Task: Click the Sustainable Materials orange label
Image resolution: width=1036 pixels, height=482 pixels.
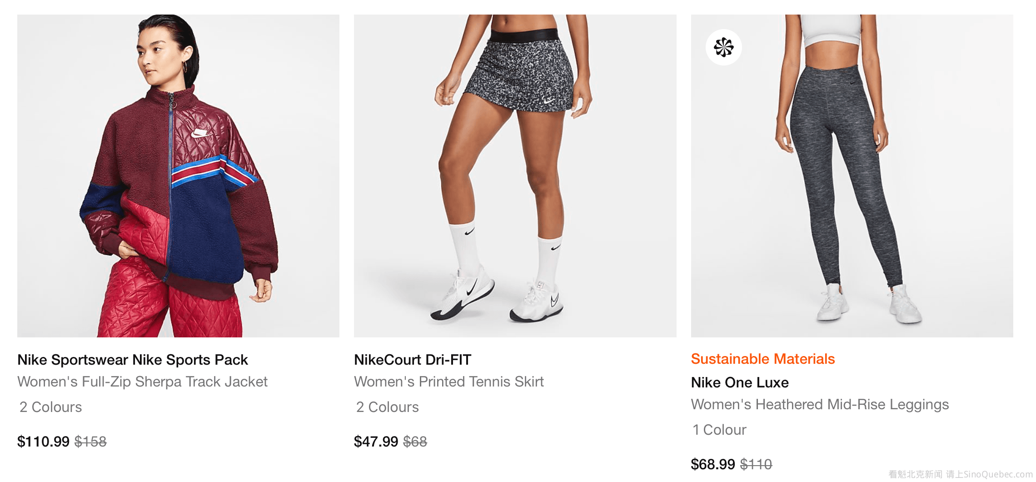Action: pyautogui.click(x=762, y=359)
